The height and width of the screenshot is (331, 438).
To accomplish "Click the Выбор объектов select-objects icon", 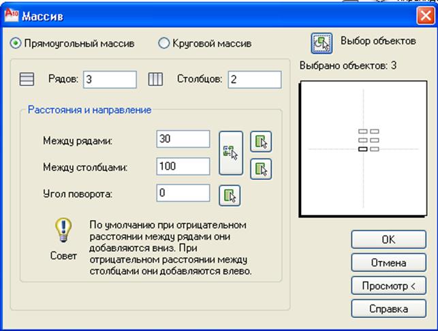I will pos(322,44).
